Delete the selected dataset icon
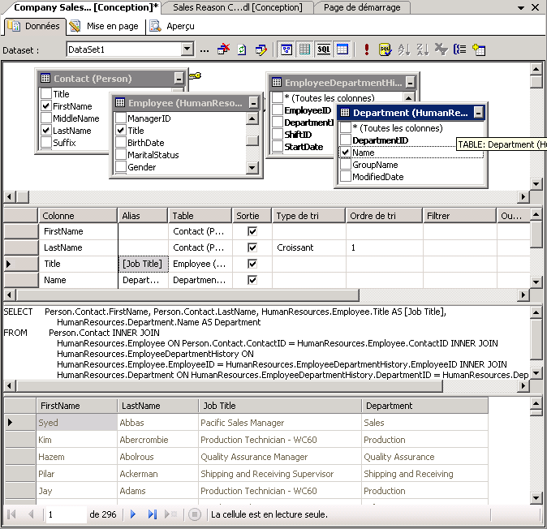The width and height of the screenshot is (547, 529). (x=223, y=49)
